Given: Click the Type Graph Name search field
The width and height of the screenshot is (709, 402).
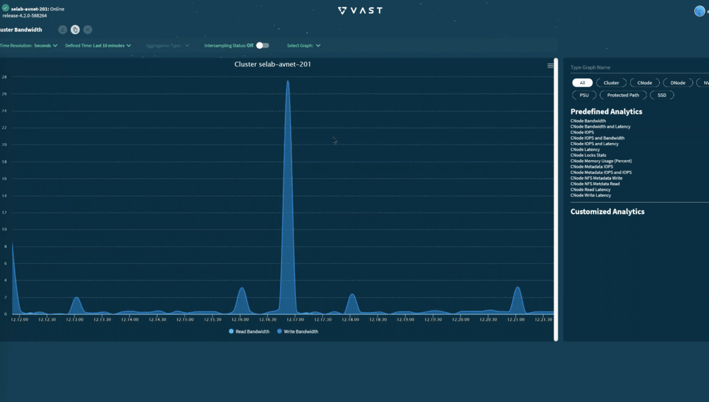Looking at the screenshot, I should pos(639,67).
